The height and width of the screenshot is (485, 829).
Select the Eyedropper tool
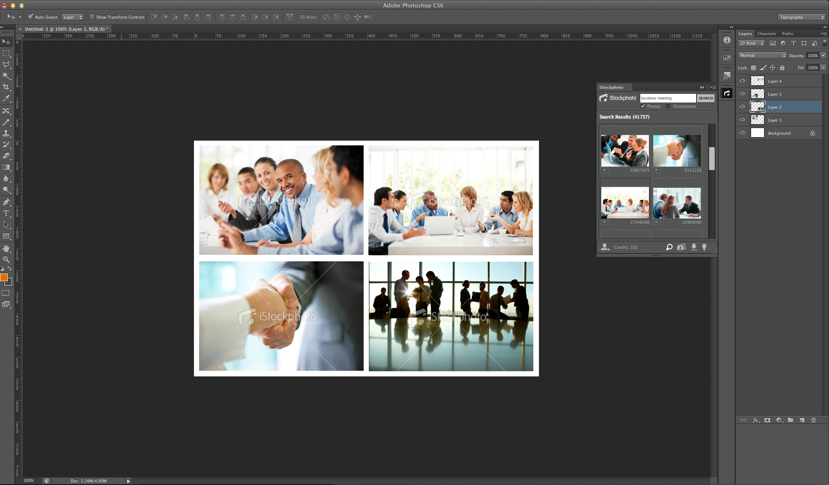coord(6,98)
